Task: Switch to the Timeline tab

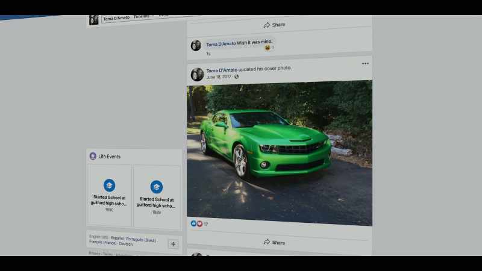Action: tap(142, 17)
